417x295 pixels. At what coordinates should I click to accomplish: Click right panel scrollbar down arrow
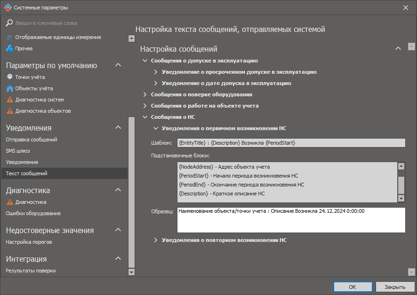[x=411, y=272]
